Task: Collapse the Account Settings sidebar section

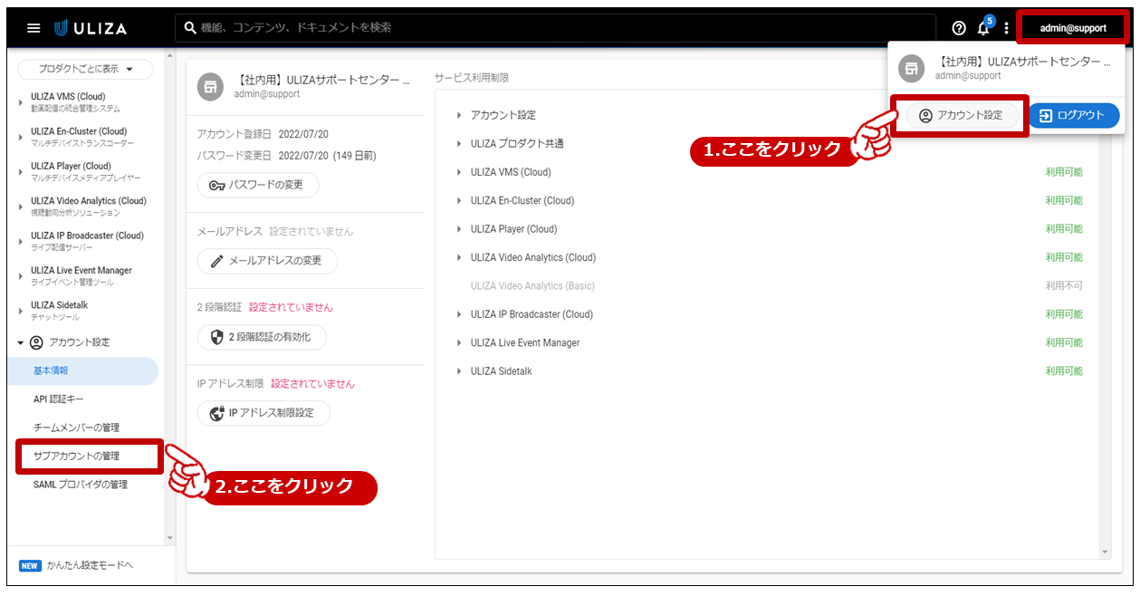Action: click(21, 342)
